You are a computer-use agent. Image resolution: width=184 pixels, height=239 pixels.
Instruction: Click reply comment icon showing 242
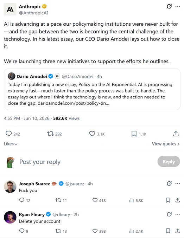[x=9, y=134]
